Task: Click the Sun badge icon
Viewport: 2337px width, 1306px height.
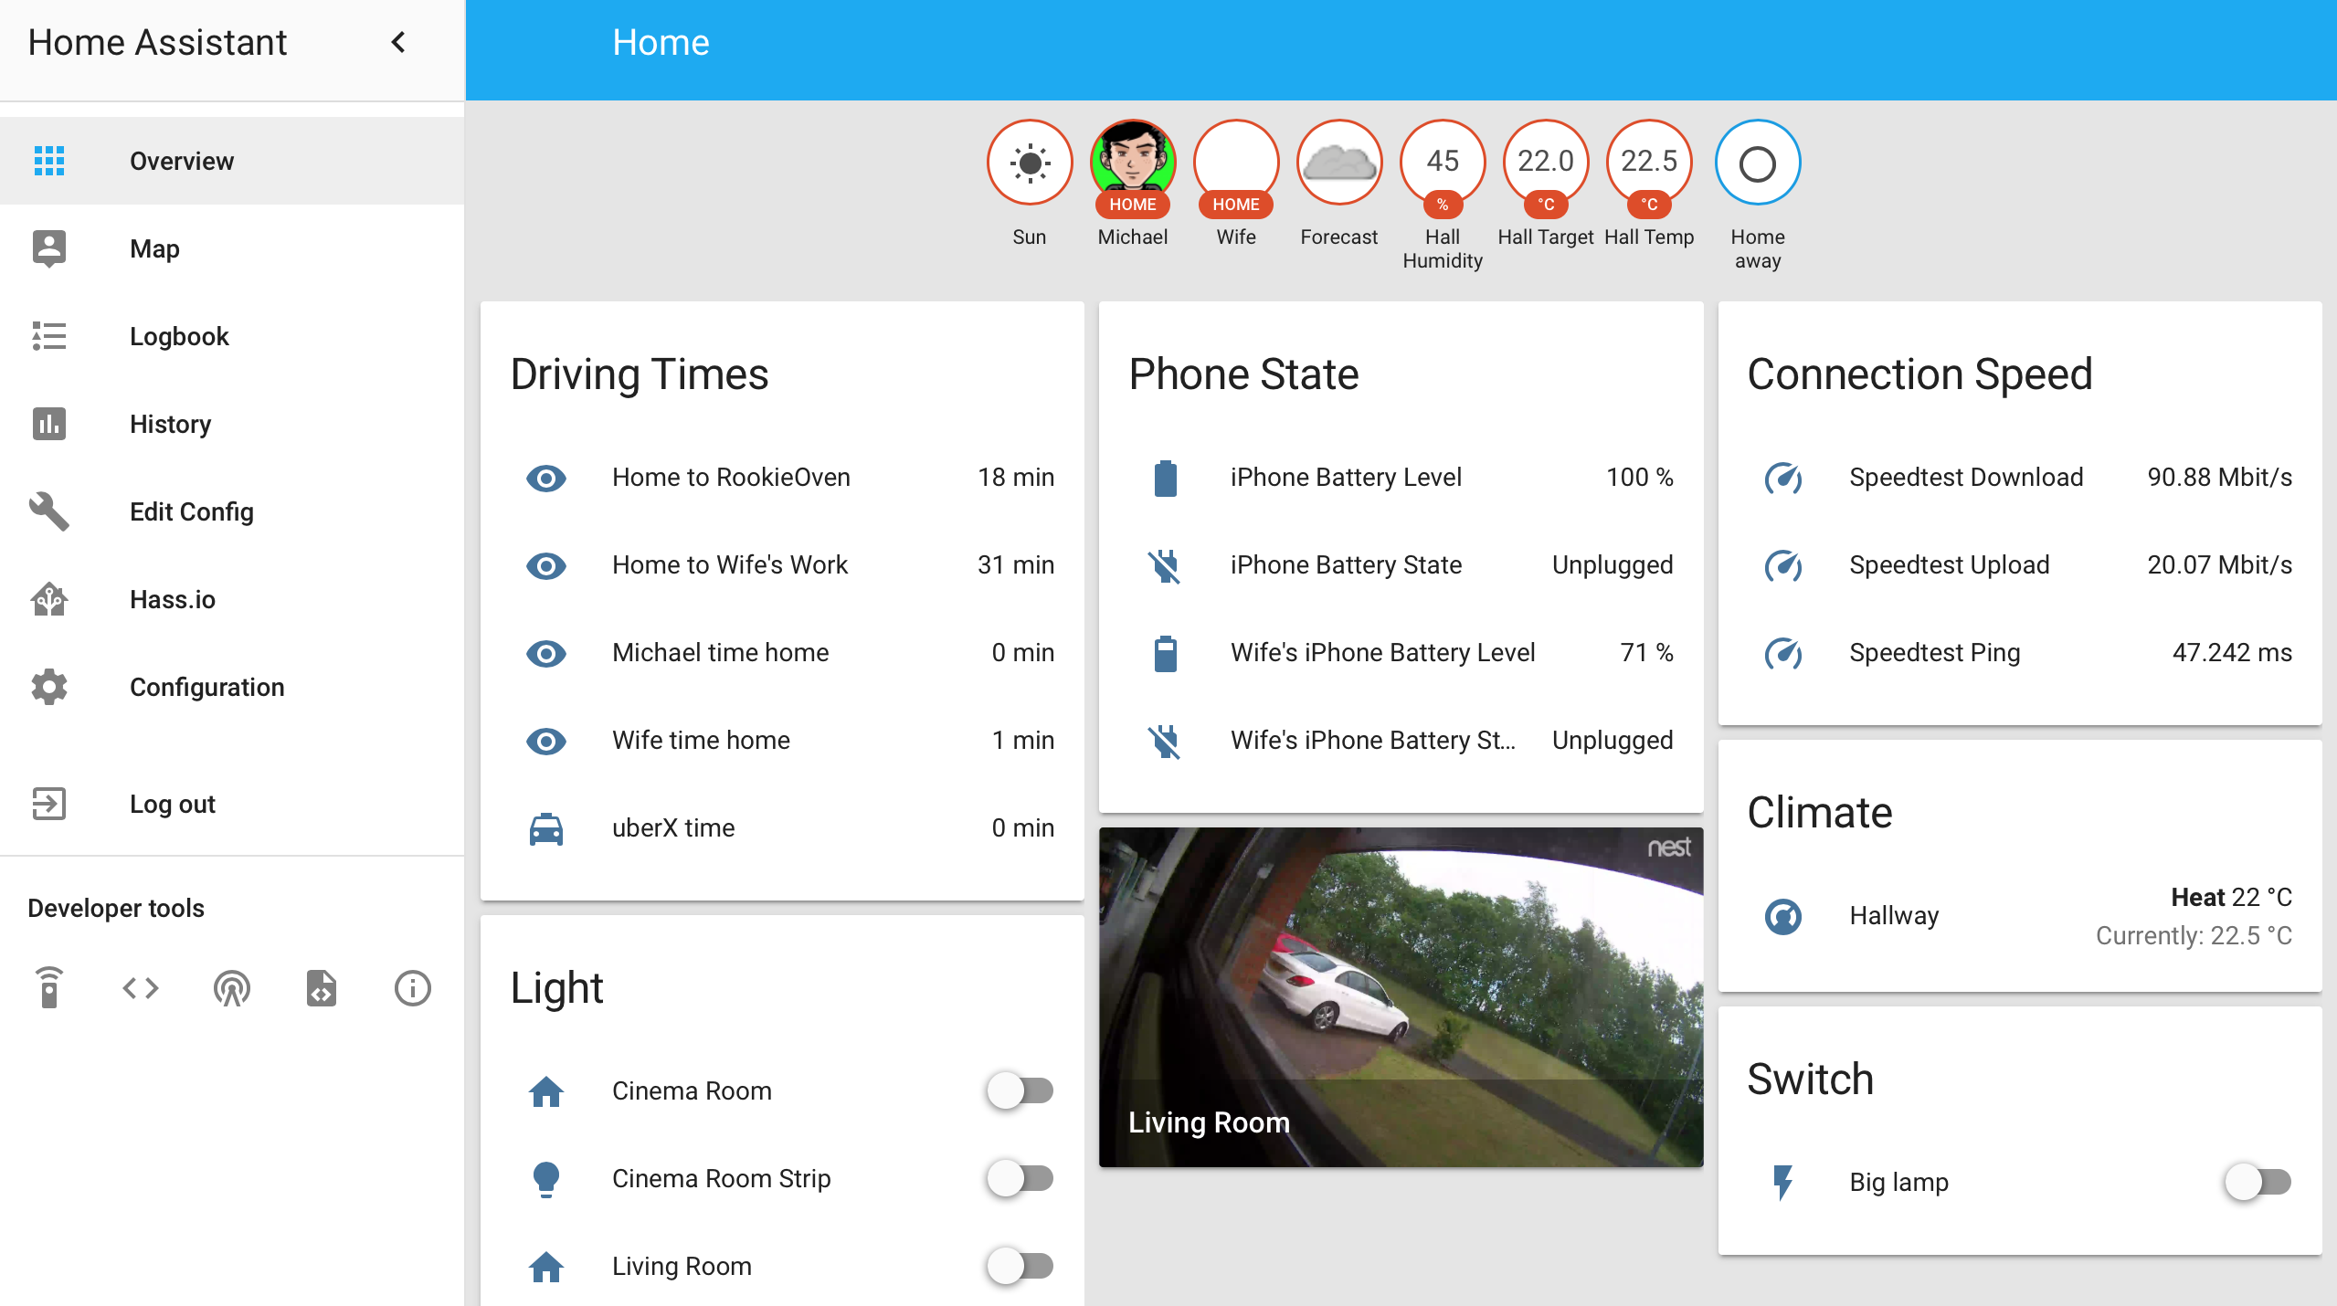Action: [x=1029, y=163]
